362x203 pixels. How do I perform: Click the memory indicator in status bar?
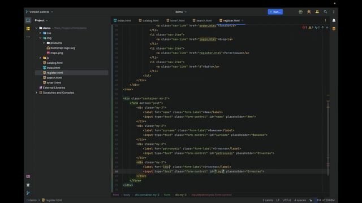tap(326, 200)
